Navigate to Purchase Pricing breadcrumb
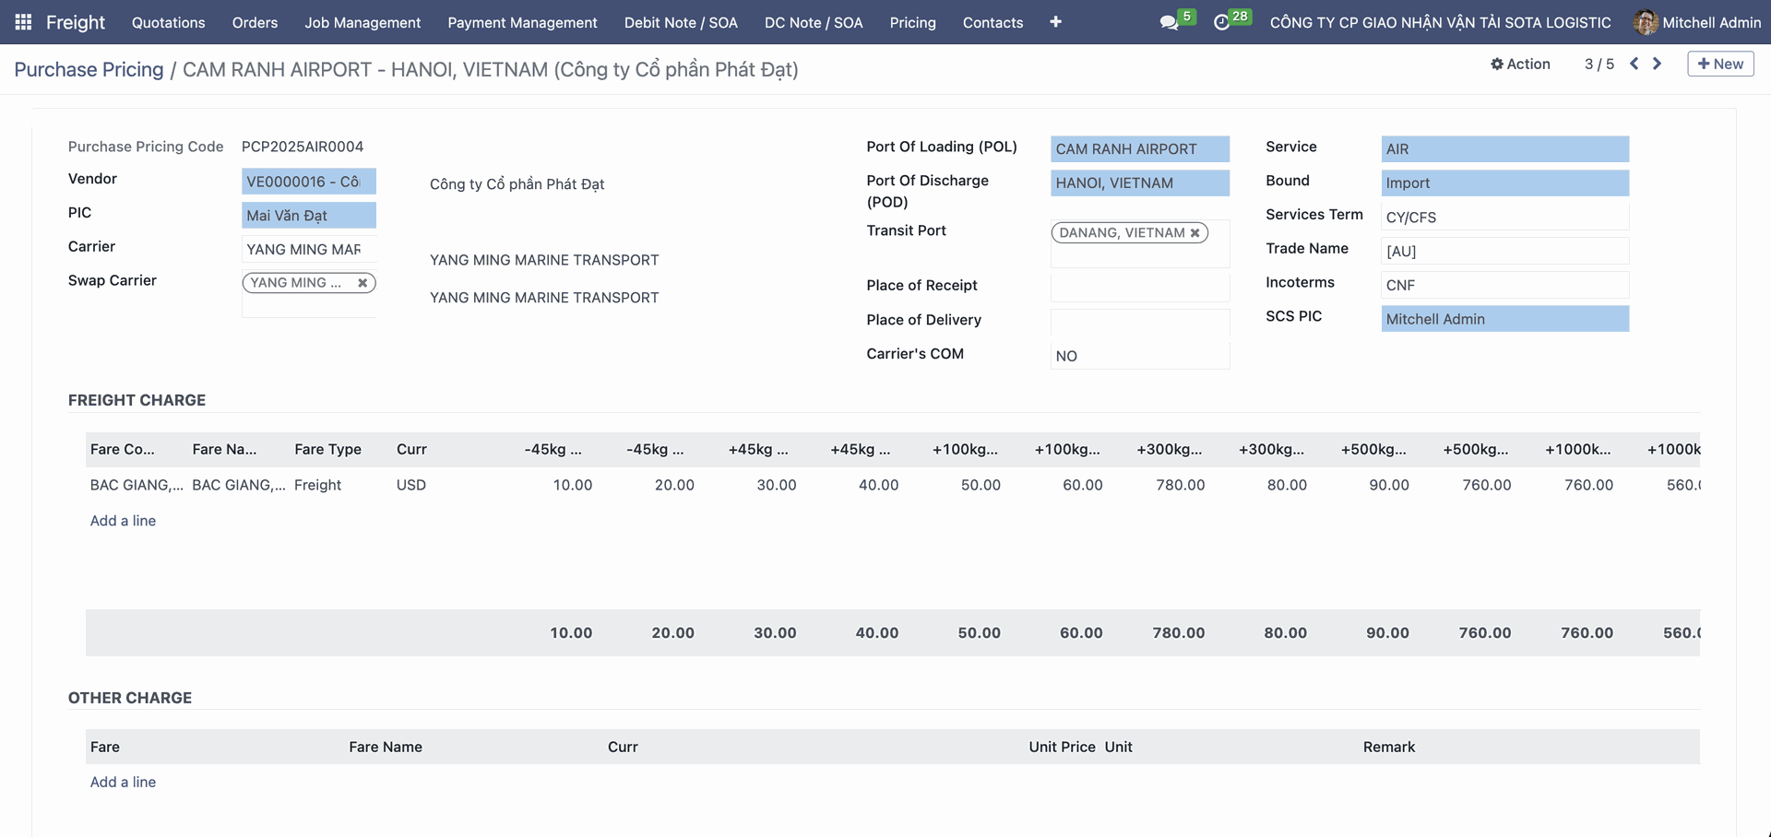This screenshot has height=837, width=1771. pos(89,69)
